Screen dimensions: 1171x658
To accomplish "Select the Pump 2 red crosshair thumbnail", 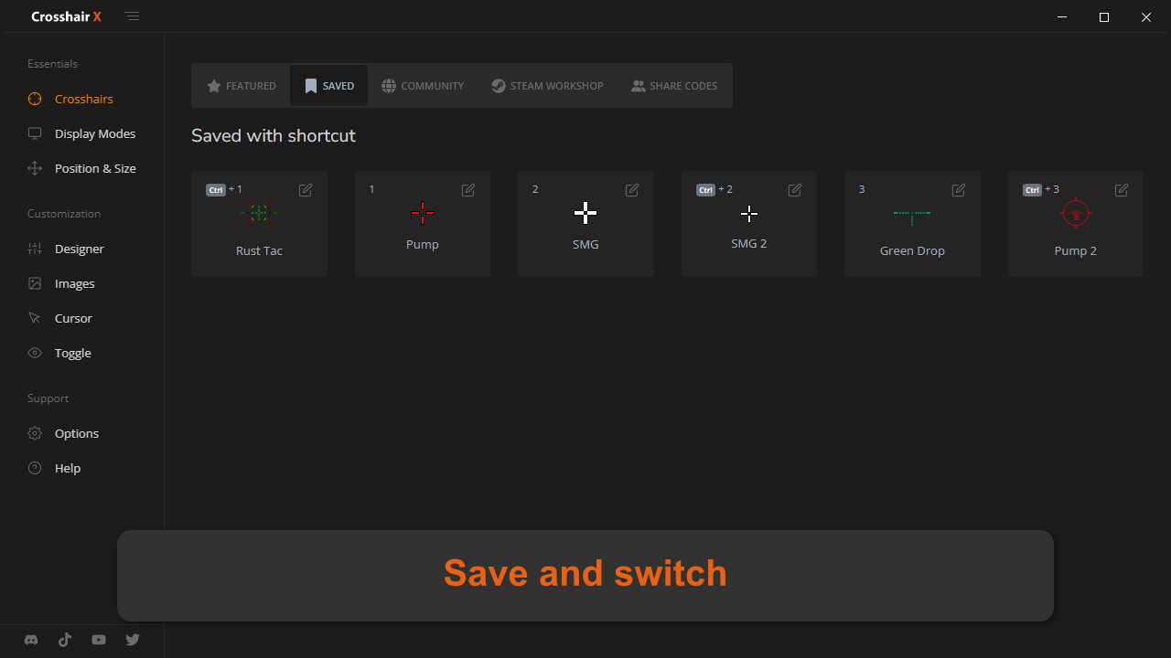I will (1075, 214).
